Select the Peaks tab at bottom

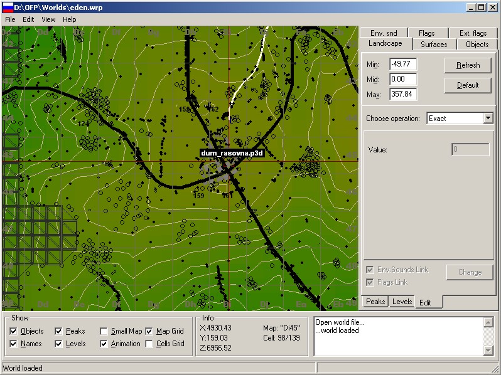[x=375, y=302]
